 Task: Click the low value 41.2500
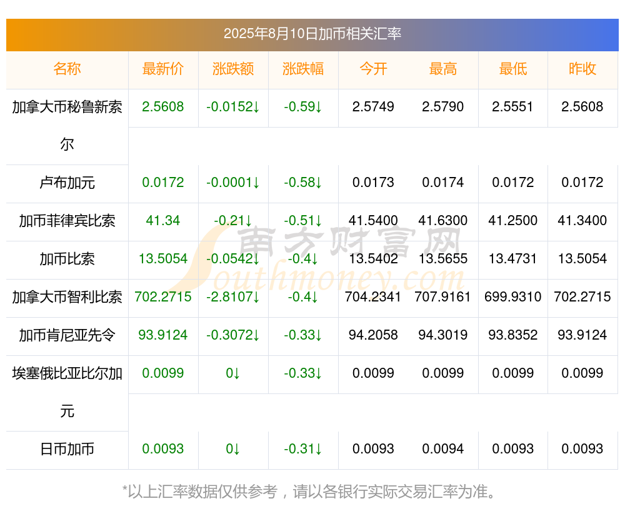pos(513,220)
